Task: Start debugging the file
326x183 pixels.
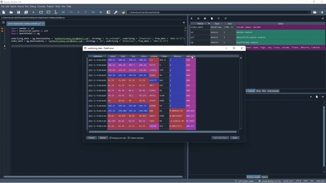Action: tap(63, 12)
